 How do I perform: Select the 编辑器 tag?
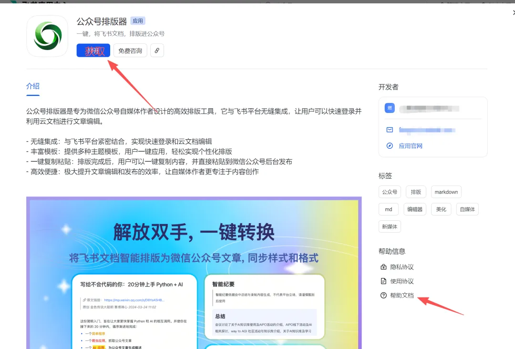tap(415, 209)
